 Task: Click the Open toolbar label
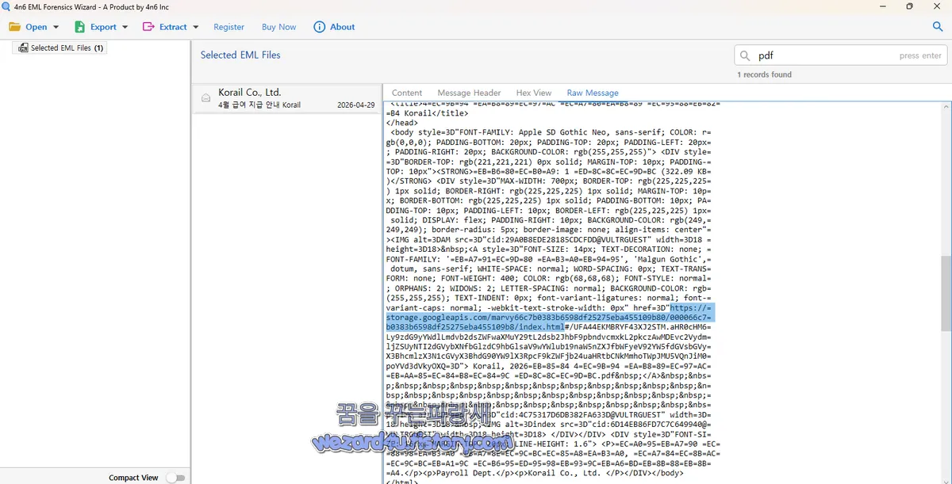[36, 27]
